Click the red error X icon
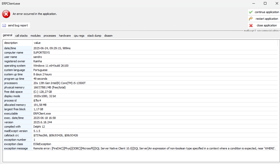Screen dimensions: 280x164 (6, 14)
